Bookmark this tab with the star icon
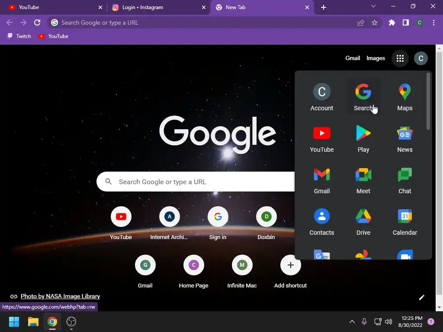The width and height of the screenshot is (443, 332). [x=374, y=22]
